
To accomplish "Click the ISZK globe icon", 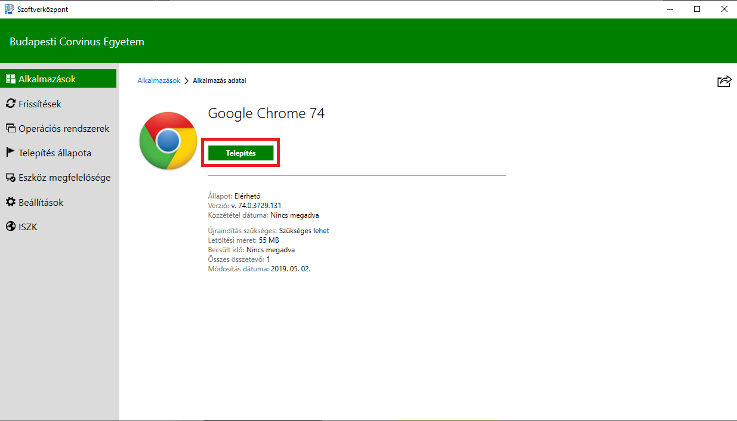I will pyautogui.click(x=10, y=227).
